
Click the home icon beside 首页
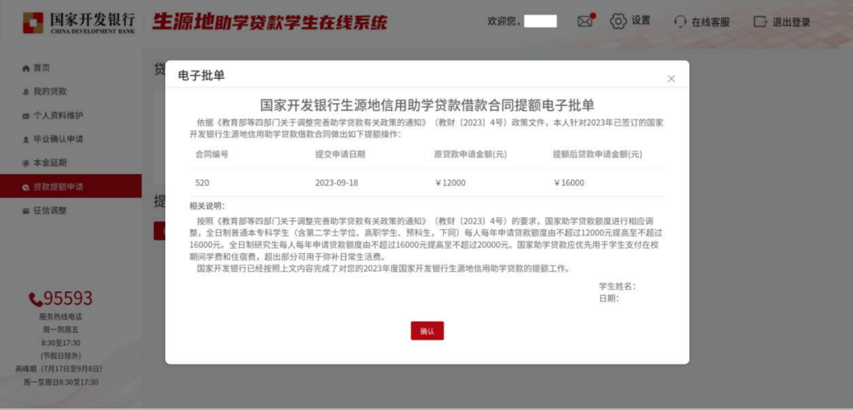coord(26,69)
